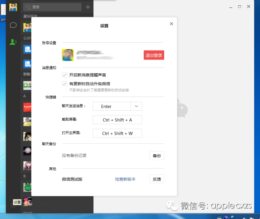
Task: Click the search field in WeChat
Action: coord(52,7)
